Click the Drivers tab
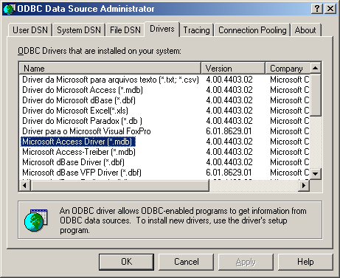340x278 pixels. [162, 29]
